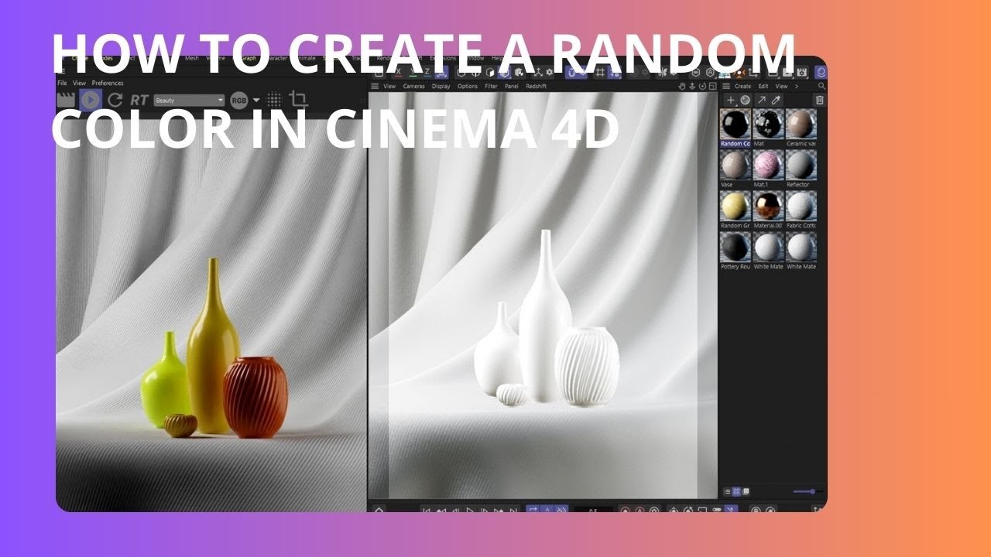Open the viewport Cameras menu

[413, 86]
